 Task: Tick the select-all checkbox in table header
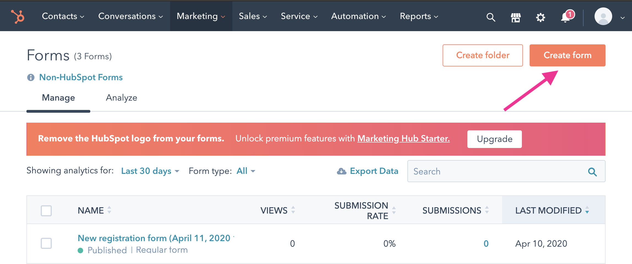46,211
